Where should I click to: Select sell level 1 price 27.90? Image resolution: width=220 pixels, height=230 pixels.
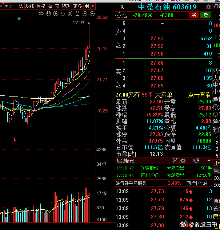click(157, 54)
